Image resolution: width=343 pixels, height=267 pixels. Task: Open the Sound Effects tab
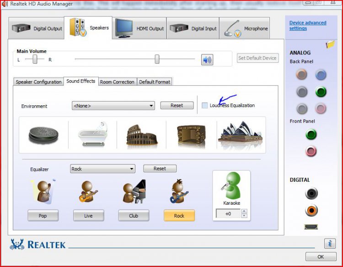[81, 81]
